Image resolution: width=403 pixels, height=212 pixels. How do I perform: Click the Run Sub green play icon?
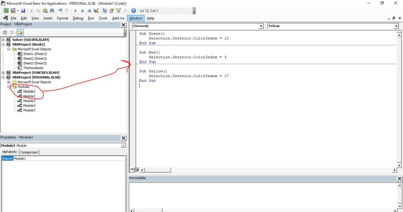pos(76,11)
